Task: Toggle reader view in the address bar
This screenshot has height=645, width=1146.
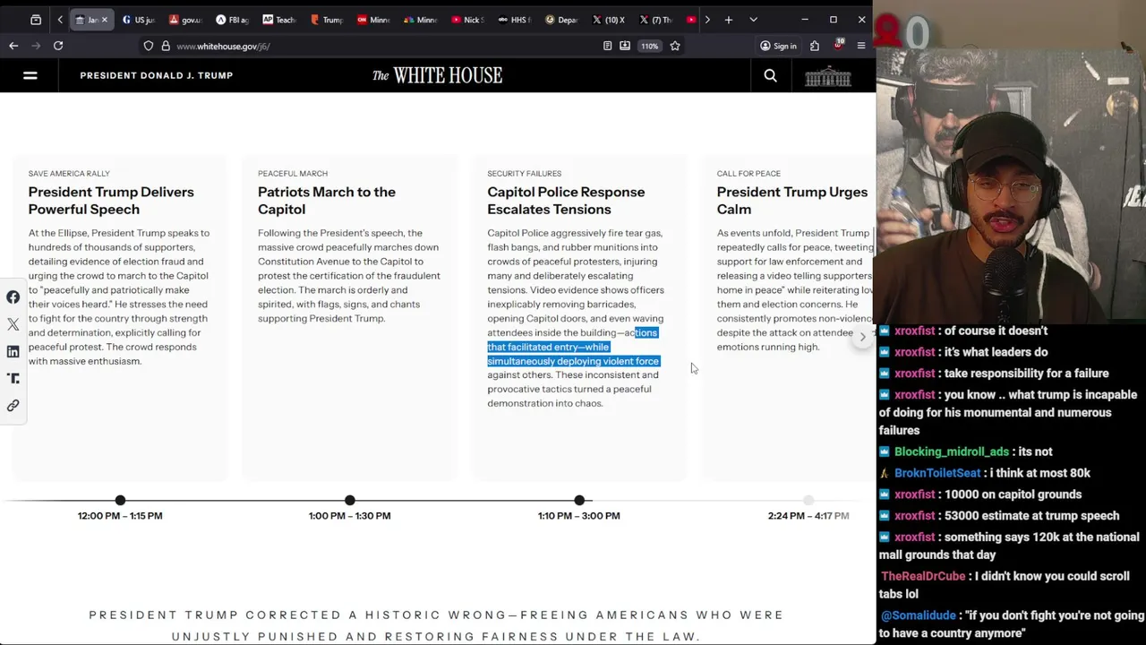Action: tap(607, 46)
